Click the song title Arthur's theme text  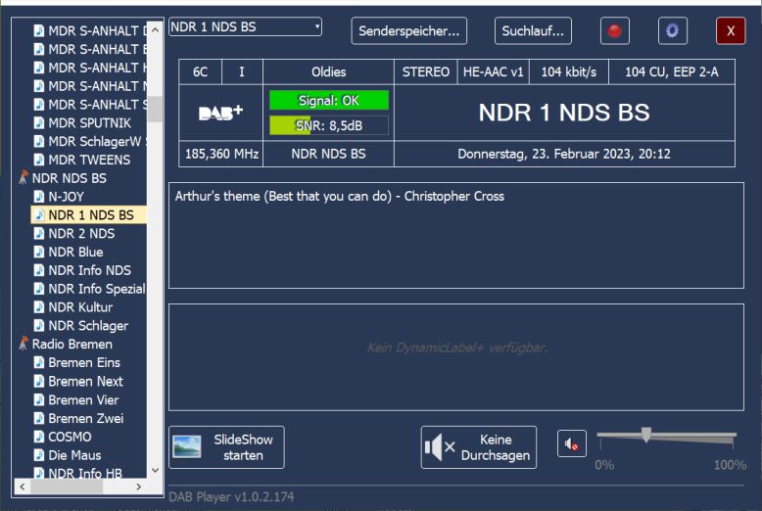339,196
